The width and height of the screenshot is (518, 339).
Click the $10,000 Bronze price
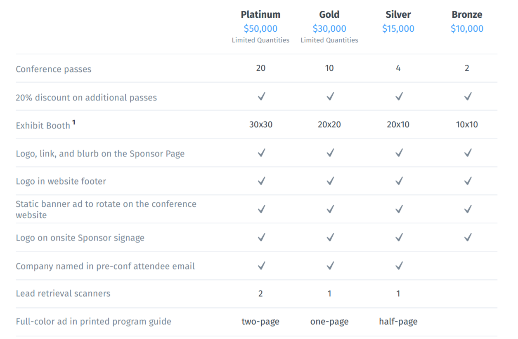coord(467,29)
